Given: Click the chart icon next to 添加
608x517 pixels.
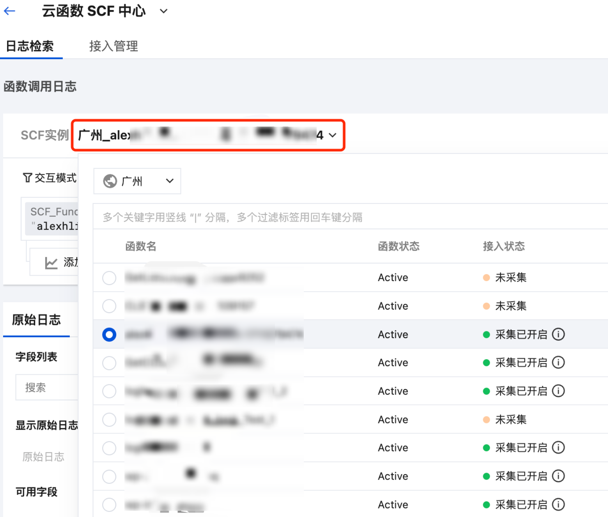Looking at the screenshot, I should pos(51,263).
